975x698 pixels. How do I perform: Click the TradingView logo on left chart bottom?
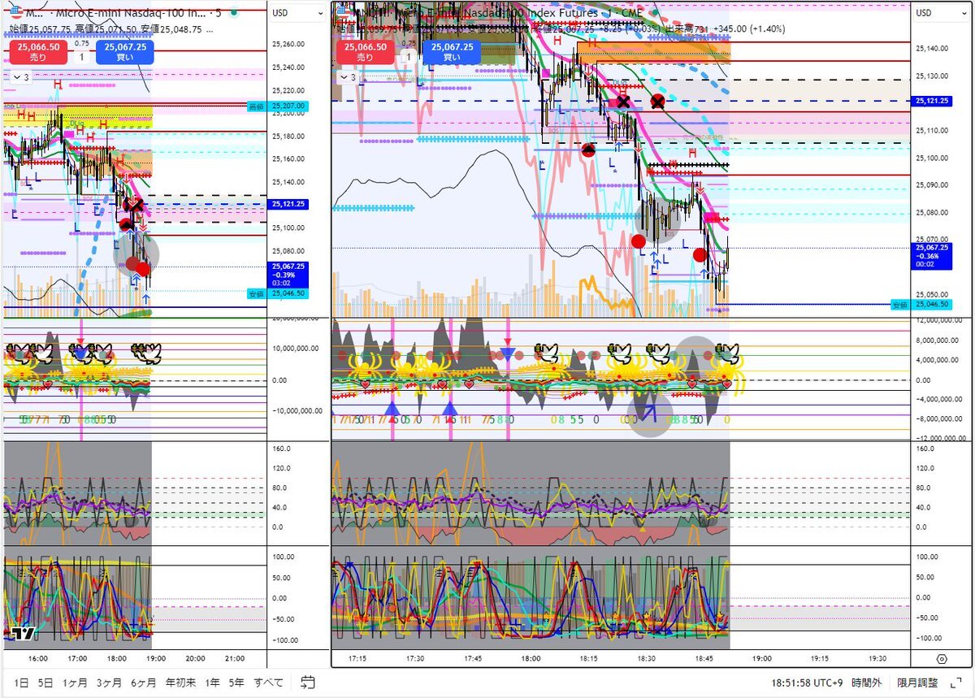24,633
